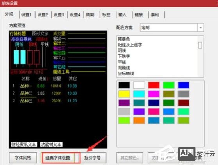Pick the cyan color swatch
The width and height of the screenshot is (218, 165).
(x=139, y=94)
